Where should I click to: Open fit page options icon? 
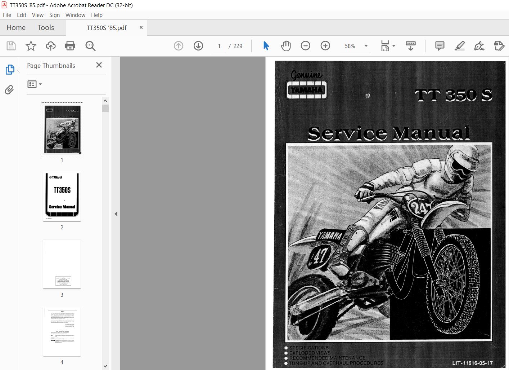tap(385, 46)
